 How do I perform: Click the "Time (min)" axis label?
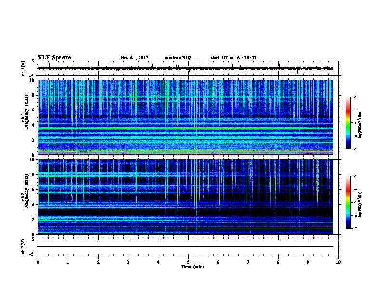(192, 267)
